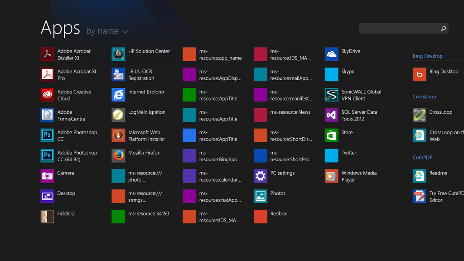
Task: Open the SonicWALL Global VPN Client icon
Action: pyautogui.click(x=331, y=95)
